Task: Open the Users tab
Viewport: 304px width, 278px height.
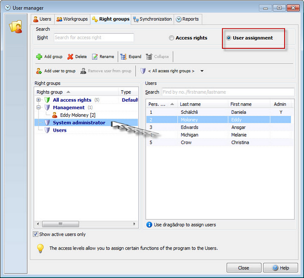Action: click(43, 19)
